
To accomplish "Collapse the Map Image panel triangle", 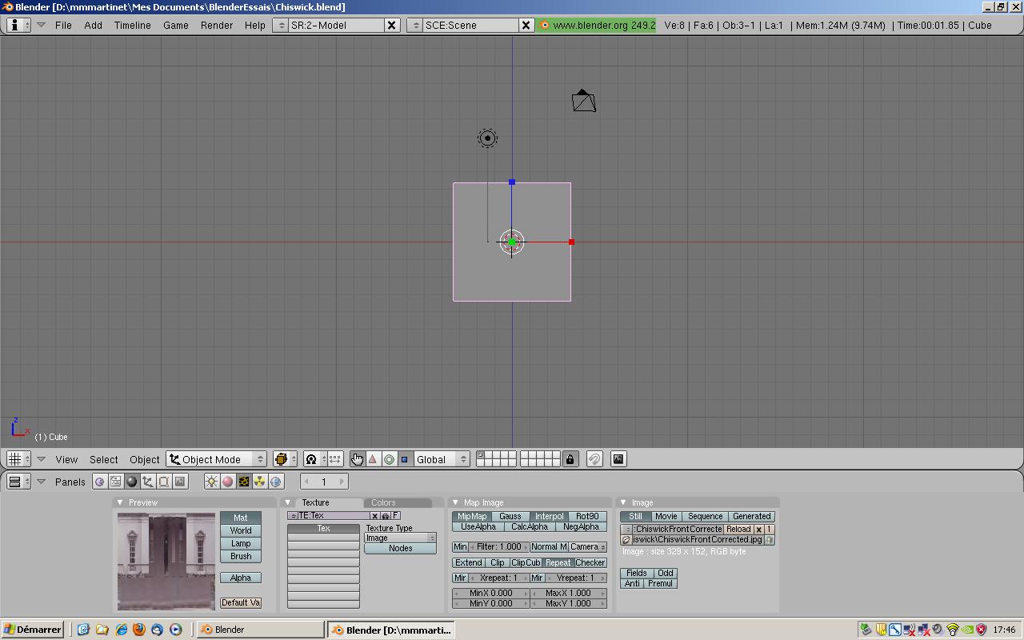I will (x=455, y=502).
